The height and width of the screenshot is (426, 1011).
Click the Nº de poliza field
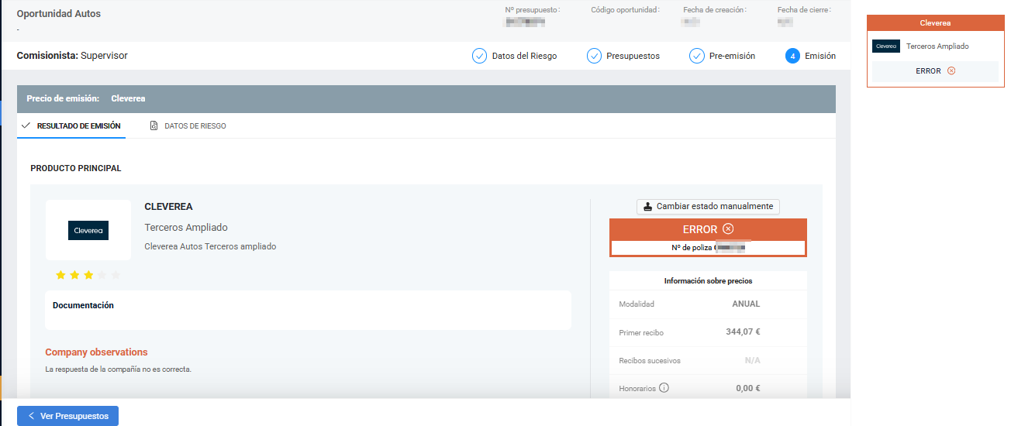coord(708,248)
